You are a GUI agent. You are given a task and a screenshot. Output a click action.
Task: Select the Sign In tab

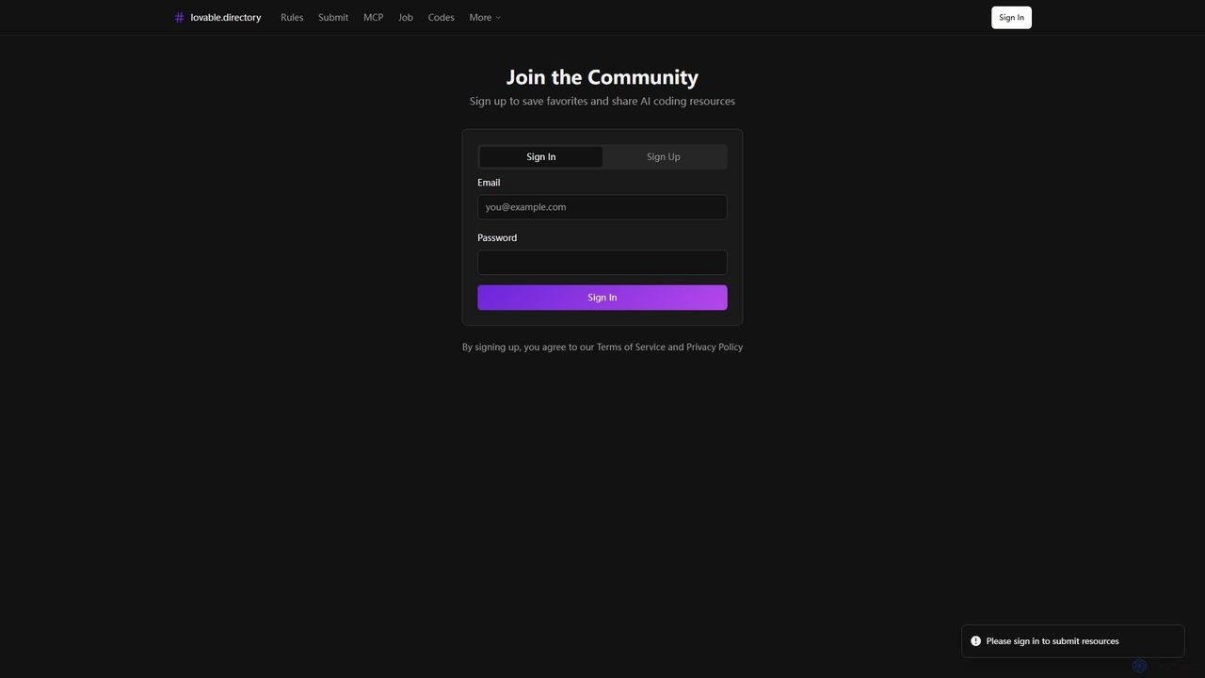541,157
